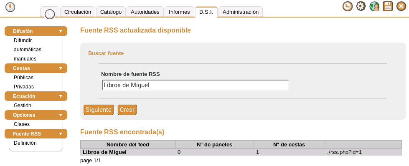Open the Libros de Miguel feed row
This screenshot has height=166, width=409.
point(241,152)
